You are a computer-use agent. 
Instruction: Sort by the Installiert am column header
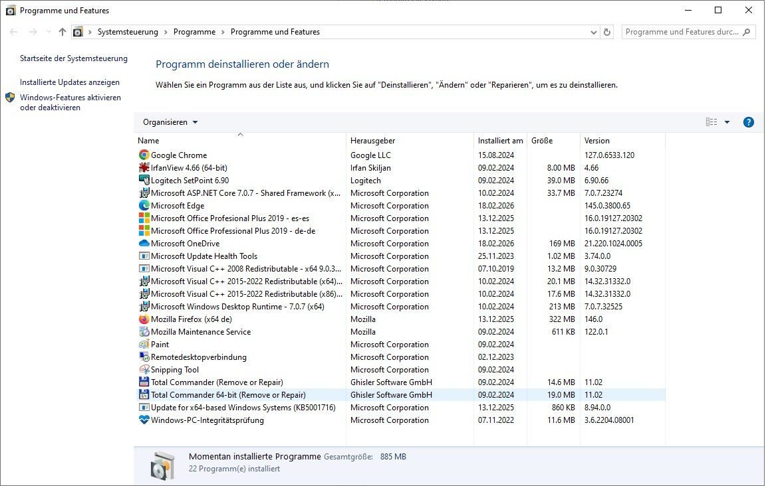coord(500,141)
